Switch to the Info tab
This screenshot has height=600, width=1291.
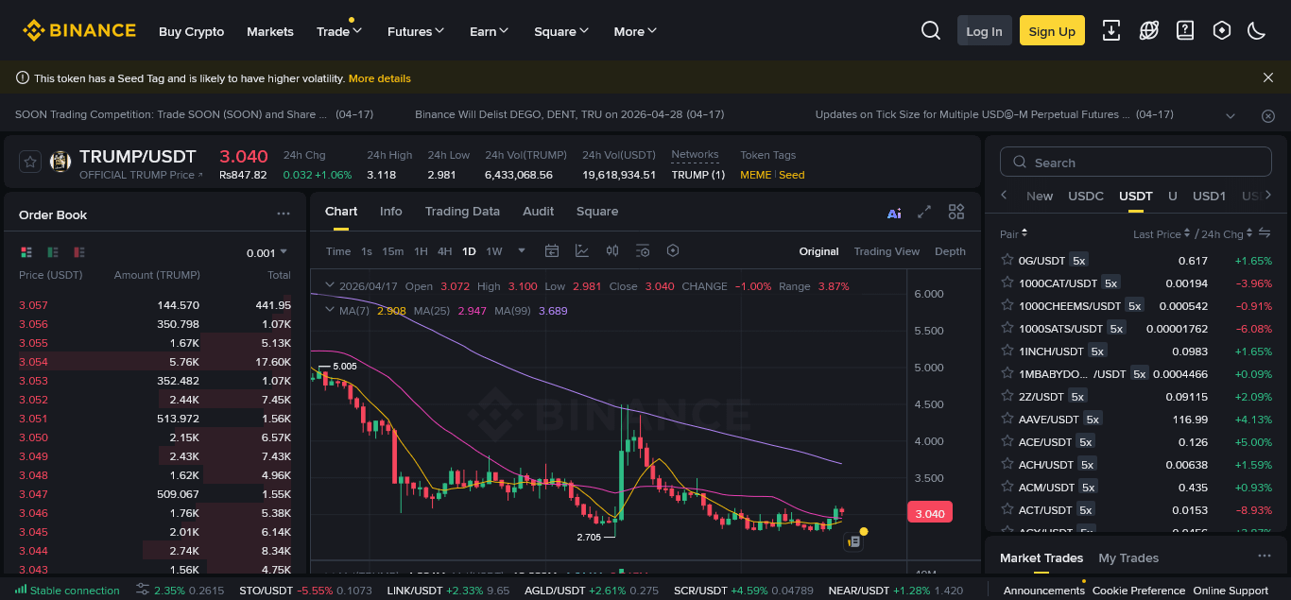pos(391,211)
